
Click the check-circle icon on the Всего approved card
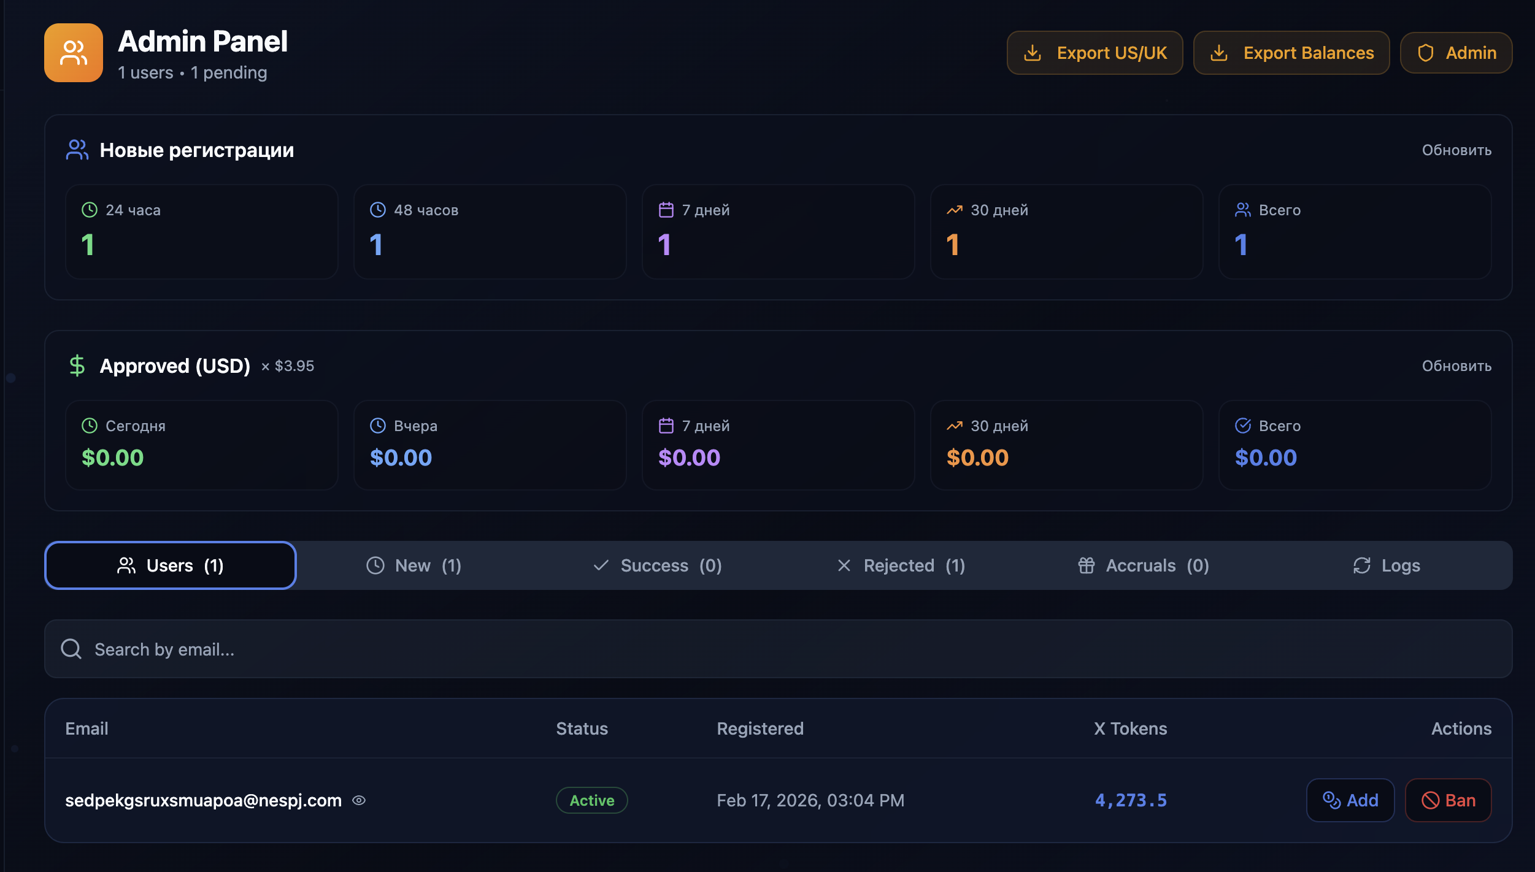coord(1242,426)
